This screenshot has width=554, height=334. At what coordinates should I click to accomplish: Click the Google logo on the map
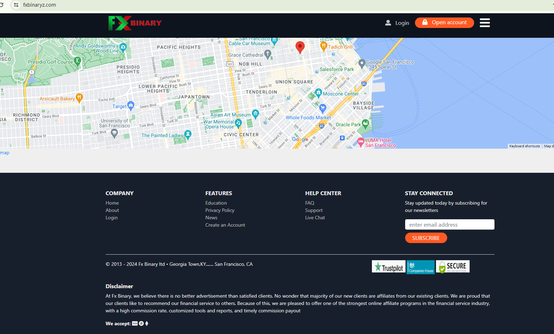[300, 140]
